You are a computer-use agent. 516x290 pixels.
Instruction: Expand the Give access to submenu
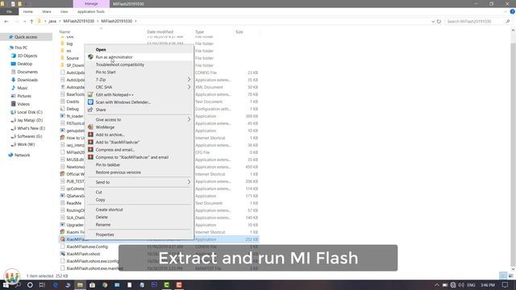pos(189,120)
